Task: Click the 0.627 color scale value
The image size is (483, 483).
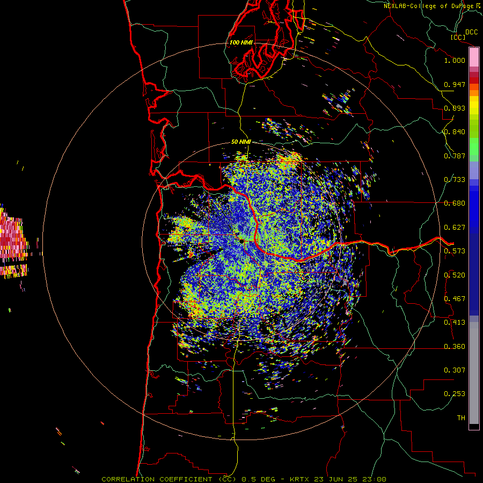Action: click(x=455, y=228)
